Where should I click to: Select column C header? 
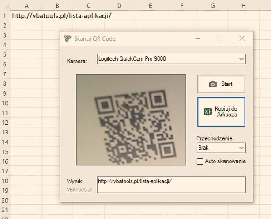[88, 6]
